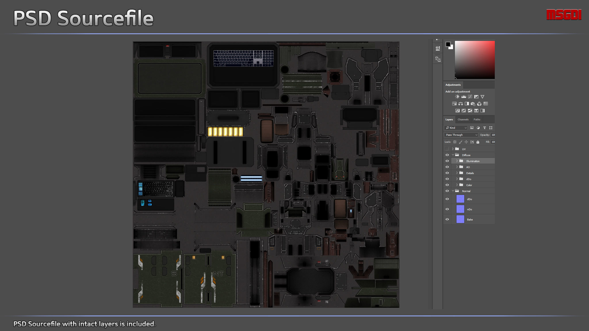
Task: Show the UV layer group
Action: [x=447, y=149]
